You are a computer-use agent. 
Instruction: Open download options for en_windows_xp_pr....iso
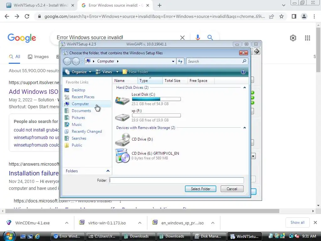point(213,223)
